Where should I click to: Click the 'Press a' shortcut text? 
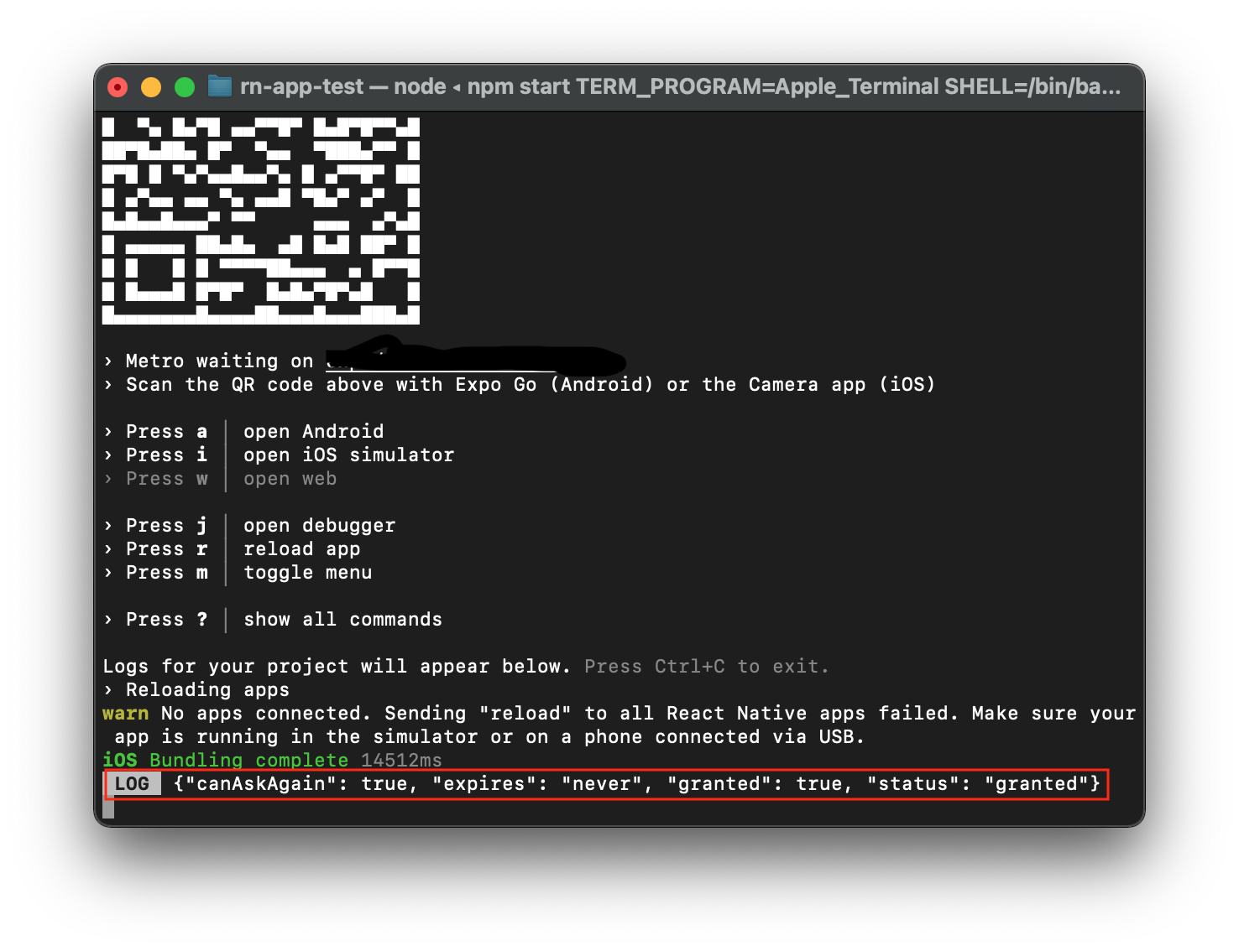tap(166, 431)
